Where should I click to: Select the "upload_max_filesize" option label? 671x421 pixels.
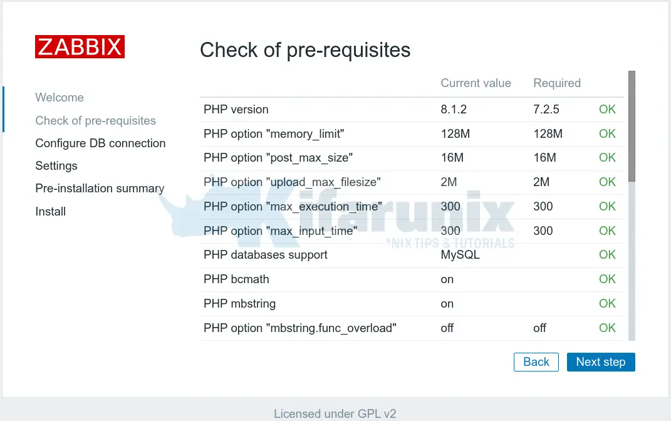coord(292,182)
